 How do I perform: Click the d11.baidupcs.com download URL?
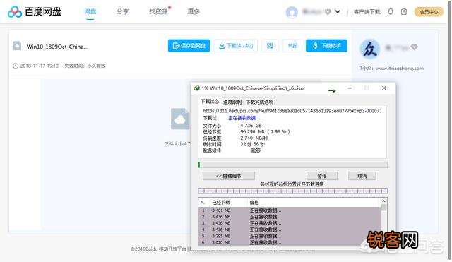coord(292,111)
